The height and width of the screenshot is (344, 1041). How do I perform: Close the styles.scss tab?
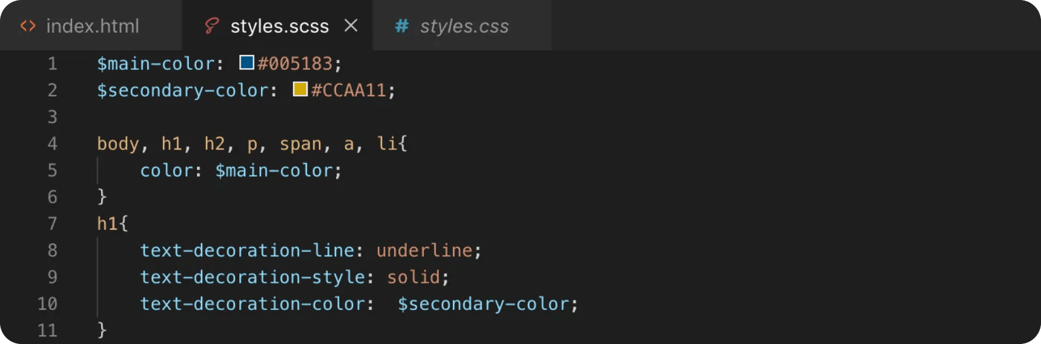click(x=351, y=25)
